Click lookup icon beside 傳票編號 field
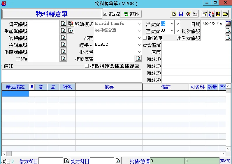The width and height of the screenshot is (232, 164). tap(63, 24)
